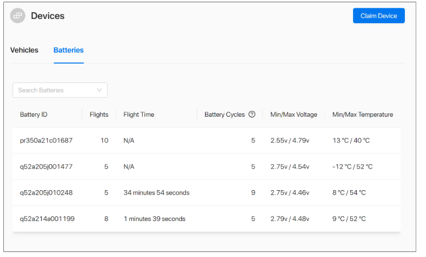
Task: Click the -12 °C / 52 °C temperature cell
Action: pyautogui.click(x=352, y=166)
